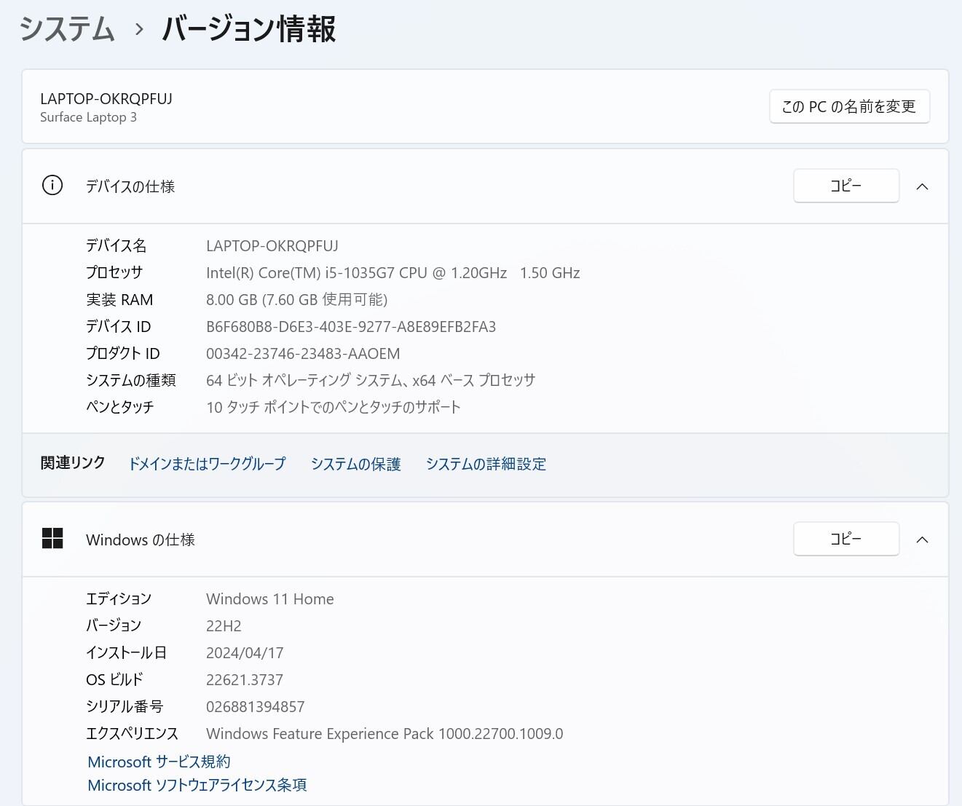Screen dimensions: 962x806
Task: Click the Surface Laptop 3 model text
Action: 88,117
